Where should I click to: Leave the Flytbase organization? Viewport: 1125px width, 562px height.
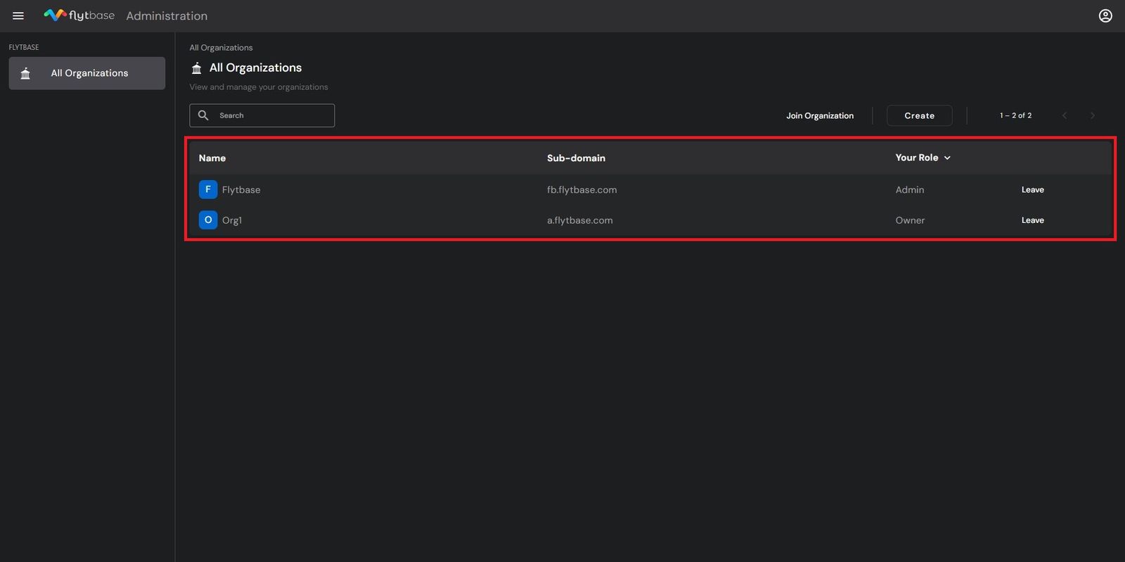coord(1033,190)
